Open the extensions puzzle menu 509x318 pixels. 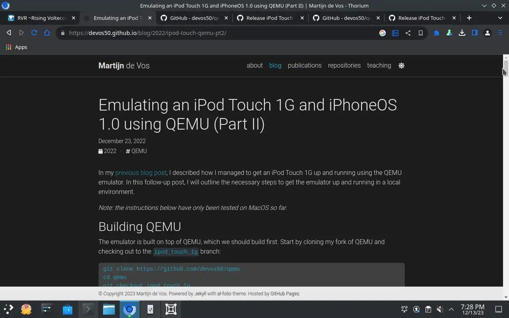437,33
